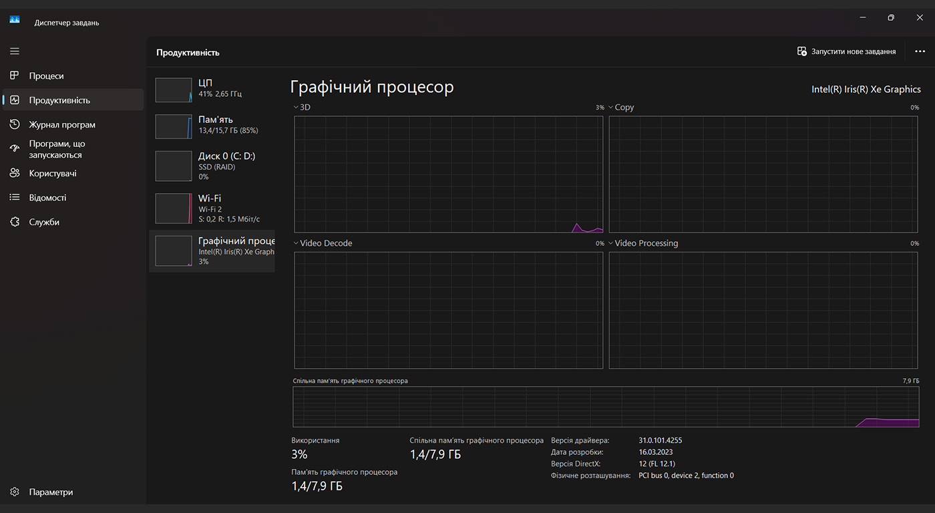Click the Wi-Fi speed S: 0,2 R: 1,5 text
Viewport: 935px width, 513px height.
(x=229, y=219)
